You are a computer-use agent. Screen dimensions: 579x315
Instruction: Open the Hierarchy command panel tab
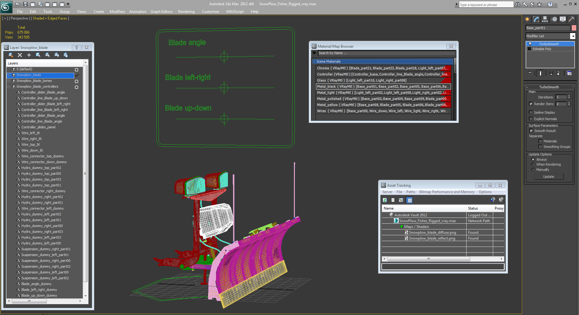coord(545,19)
